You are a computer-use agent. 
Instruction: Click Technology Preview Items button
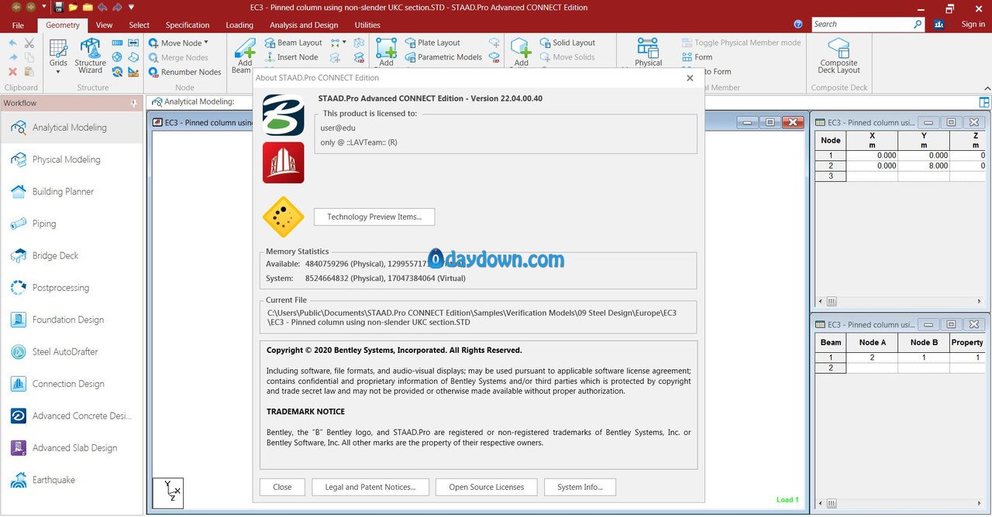(x=374, y=217)
